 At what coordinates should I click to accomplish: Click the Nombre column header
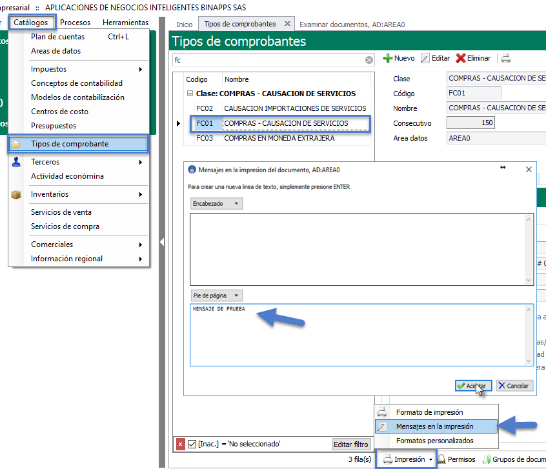pyautogui.click(x=296, y=79)
